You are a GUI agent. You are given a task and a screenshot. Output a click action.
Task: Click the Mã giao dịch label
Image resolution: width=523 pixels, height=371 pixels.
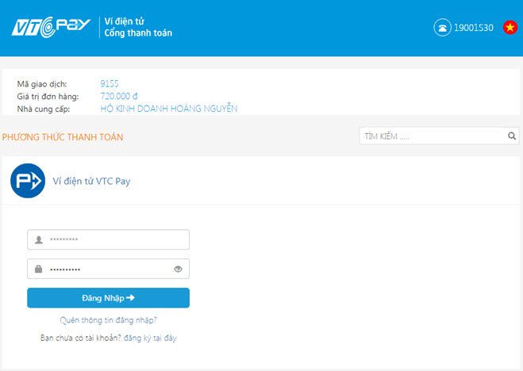[42, 84]
